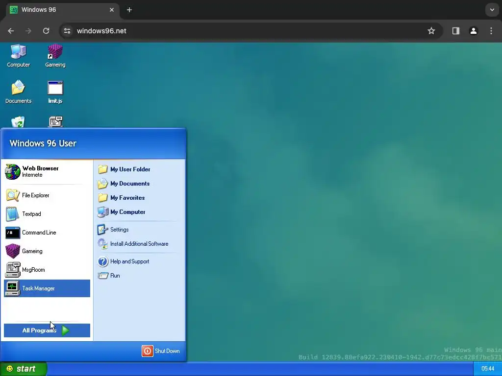Toggle the browser side panel
The height and width of the screenshot is (376, 502).
coord(455,31)
